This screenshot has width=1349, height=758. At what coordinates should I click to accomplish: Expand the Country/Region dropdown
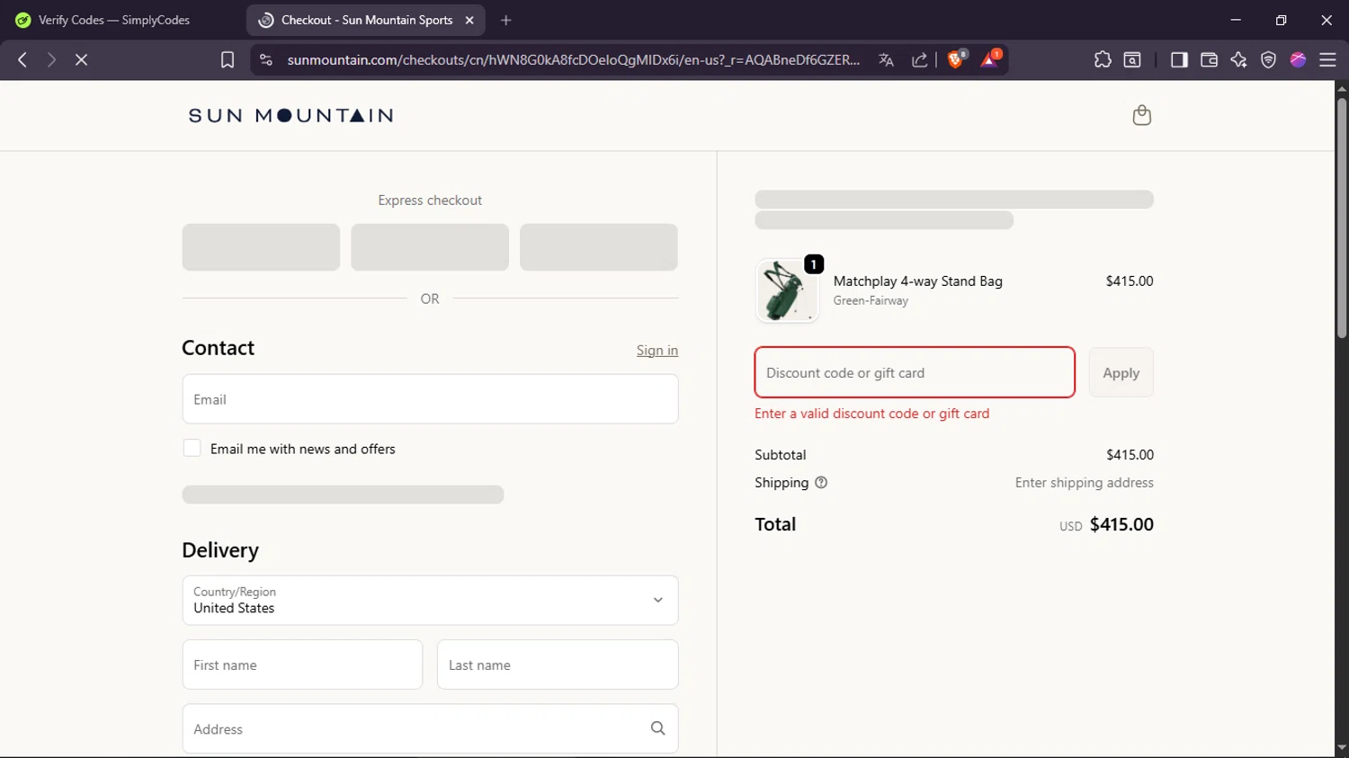pyautogui.click(x=430, y=600)
